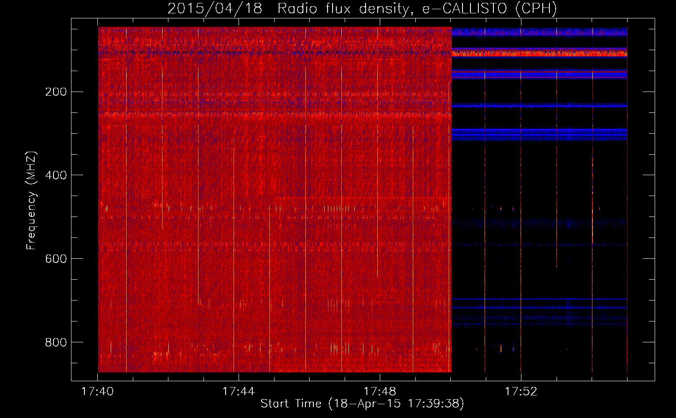Click the plot title "2015/04/18 Radio flux density, e-CALLISTO (CPH)"

coord(362,8)
